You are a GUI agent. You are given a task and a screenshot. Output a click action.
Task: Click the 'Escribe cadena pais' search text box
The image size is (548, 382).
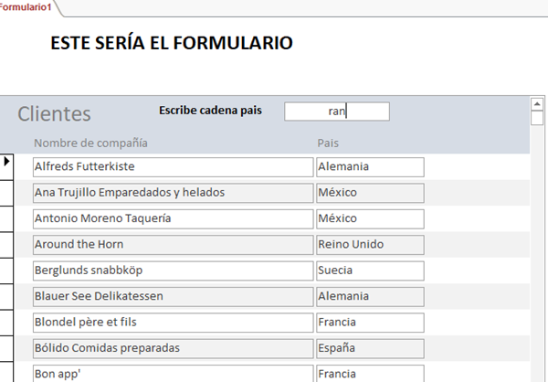click(336, 111)
